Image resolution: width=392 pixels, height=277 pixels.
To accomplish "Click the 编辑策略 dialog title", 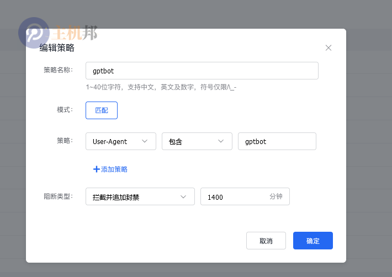I will (57, 47).
